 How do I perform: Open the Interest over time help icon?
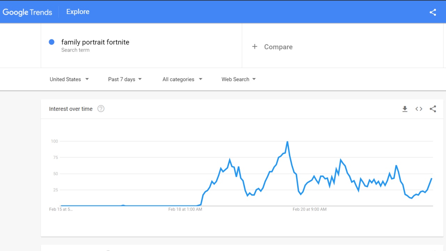pos(101,109)
